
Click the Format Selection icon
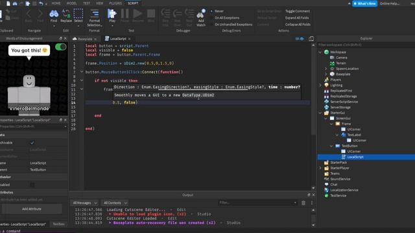tap(95, 14)
